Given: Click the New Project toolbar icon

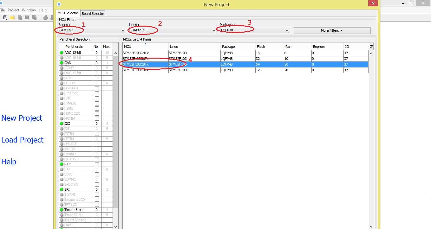Looking at the screenshot, I should pos(5,17).
